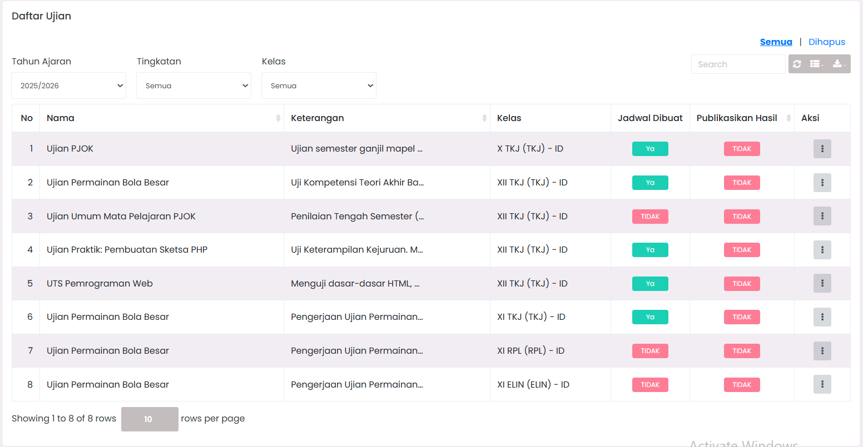Click Ya schedule badge for row 2
The height and width of the screenshot is (447, 863).
point(650,183)
